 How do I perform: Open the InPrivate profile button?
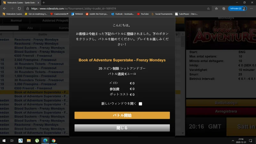tap(237, 9)
